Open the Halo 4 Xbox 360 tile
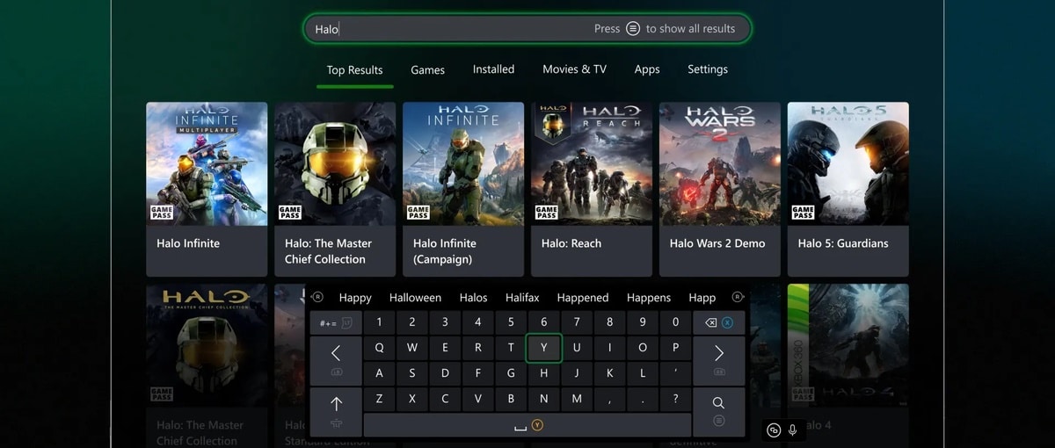This screenshot has width=1055, height=448. click(x=848, y=365)
